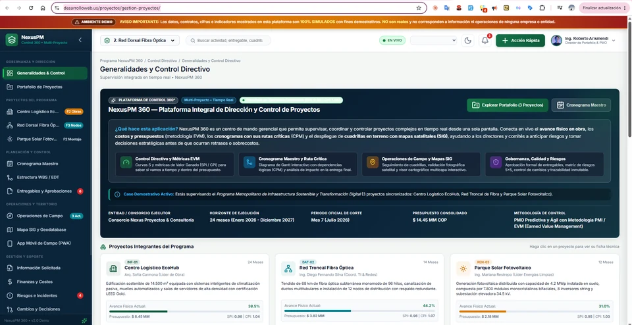The image size is (632, 325).
Task: Click the Programa NexusPM 360 breadcrumb
Action: [121, 61]
